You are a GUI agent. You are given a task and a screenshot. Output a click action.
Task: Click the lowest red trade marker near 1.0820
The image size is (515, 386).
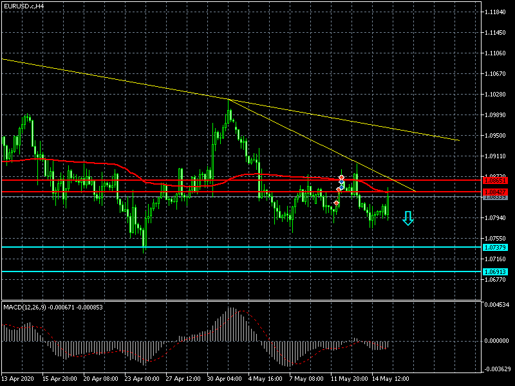coord(336,203)
